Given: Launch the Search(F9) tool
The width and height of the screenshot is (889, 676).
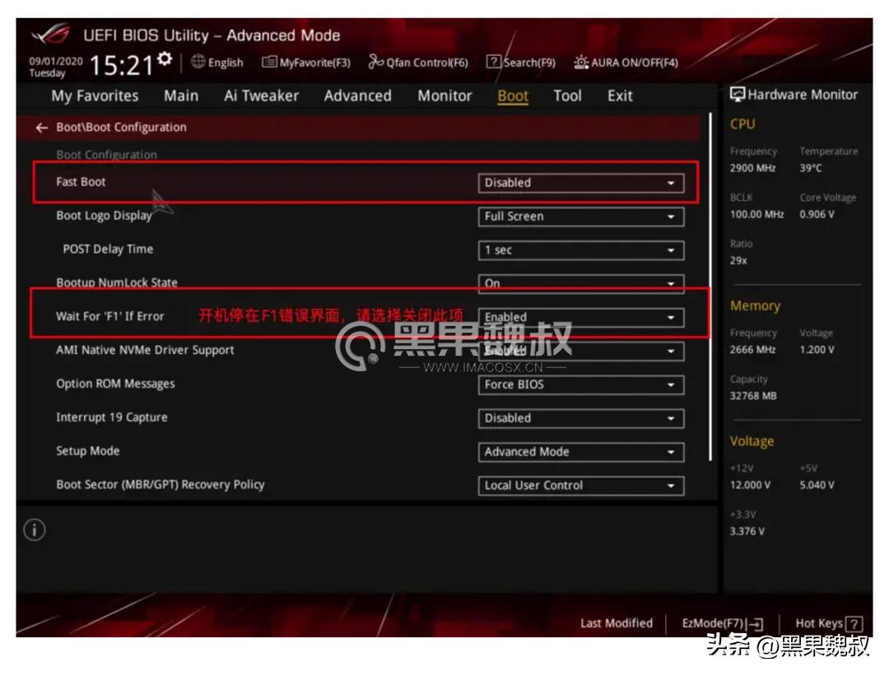Looking at the screenshot, I should click(x=522, y=62).
